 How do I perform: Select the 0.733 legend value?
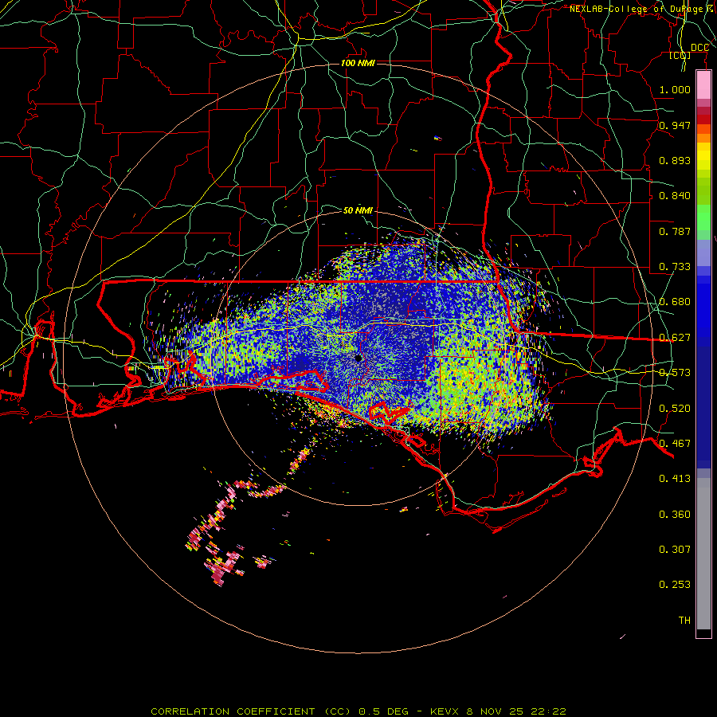[675, 267]
